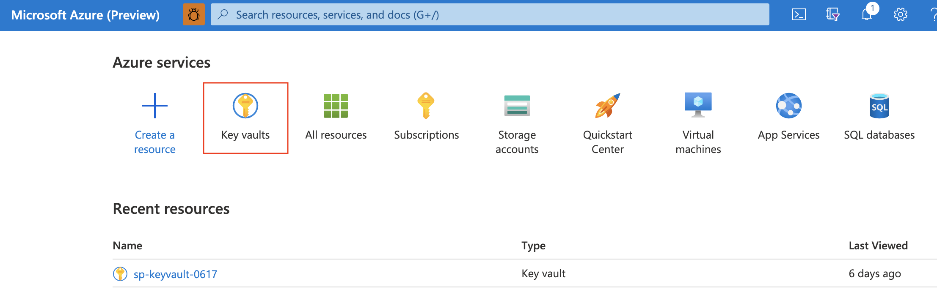
Task: Open portal settings gear icon
Action: pyautogui.click(x=900, y=15)
